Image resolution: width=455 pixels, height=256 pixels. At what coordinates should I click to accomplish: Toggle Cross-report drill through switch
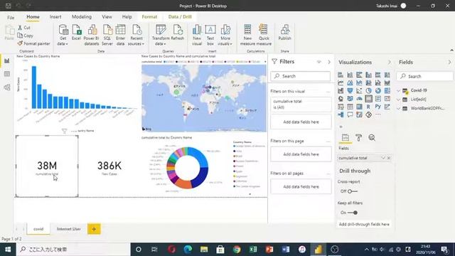(x=353, y=191)
